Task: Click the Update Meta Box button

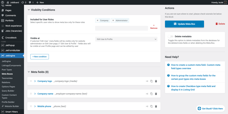Action: [x=184, y=24]
